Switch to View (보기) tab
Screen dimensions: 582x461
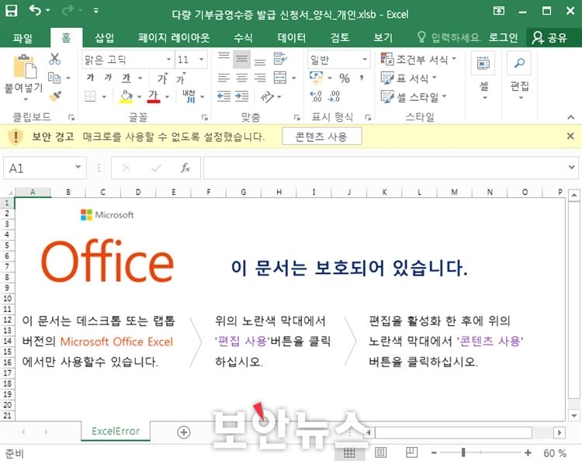(383, 38)
